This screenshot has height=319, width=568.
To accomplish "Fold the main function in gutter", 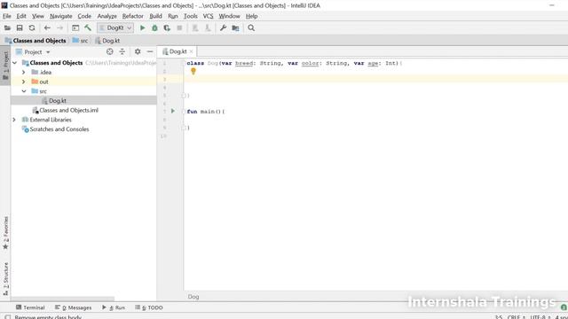I will [x=184, y=112].
